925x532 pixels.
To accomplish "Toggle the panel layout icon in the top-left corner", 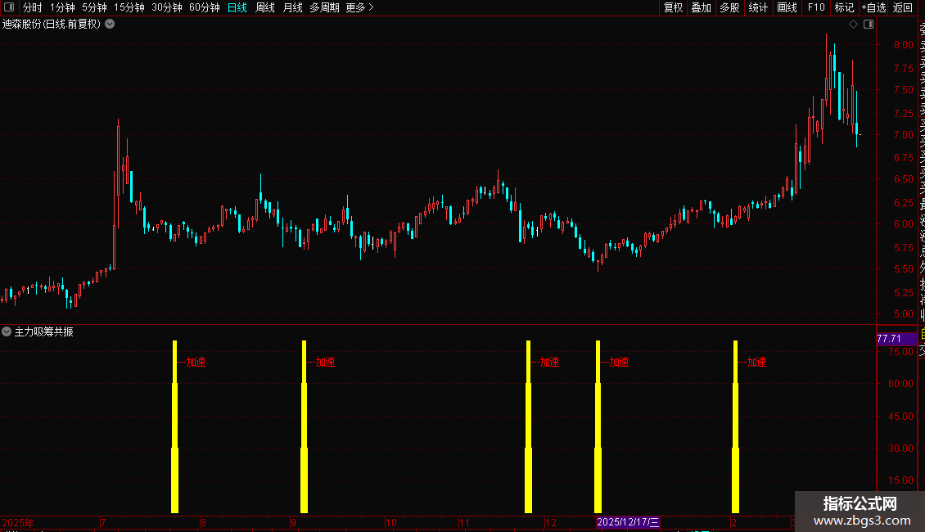I will [9, 7].
